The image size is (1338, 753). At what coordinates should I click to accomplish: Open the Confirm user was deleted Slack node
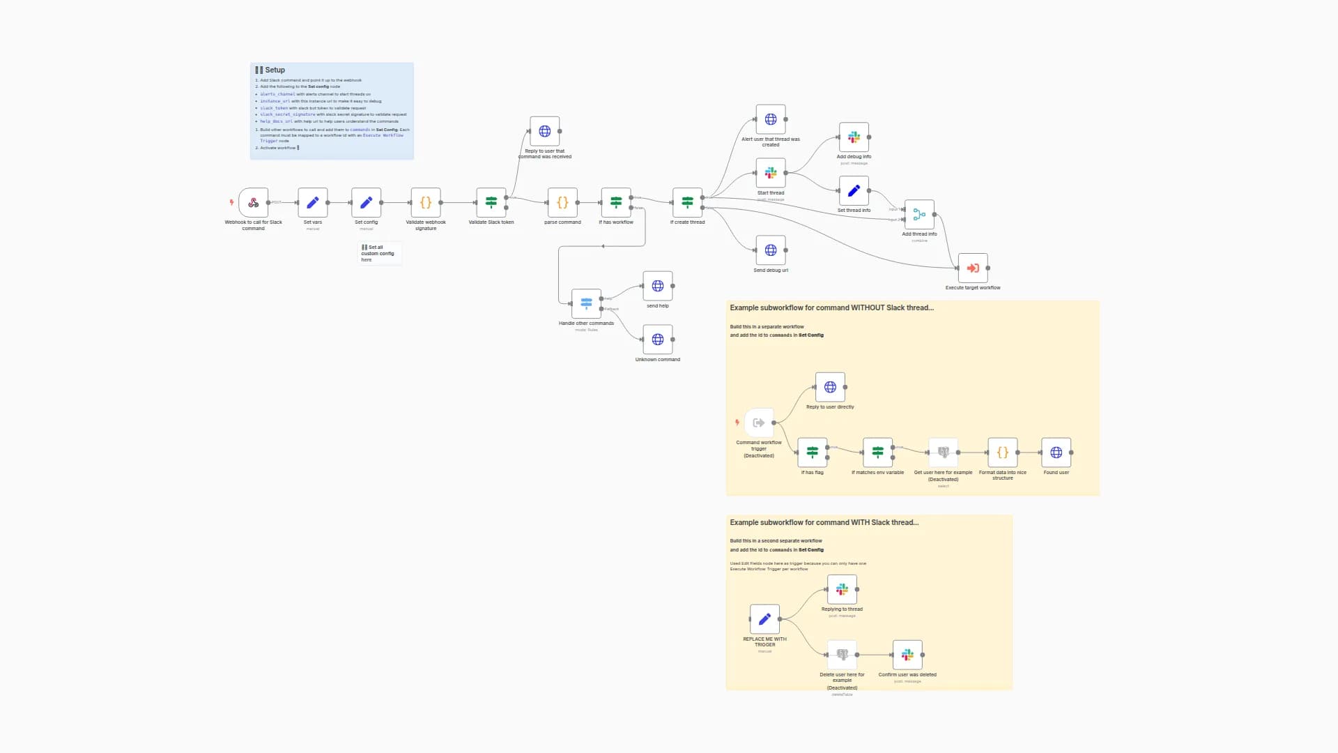point(907,655)
